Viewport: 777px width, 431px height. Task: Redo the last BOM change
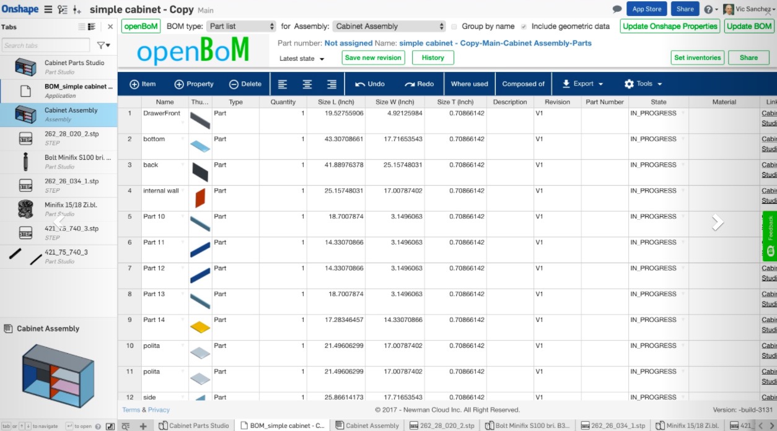pos(419,84)
